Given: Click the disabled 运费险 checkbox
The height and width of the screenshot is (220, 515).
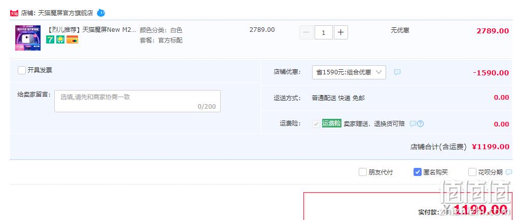Looking at the screenshot, I should 316,124.
